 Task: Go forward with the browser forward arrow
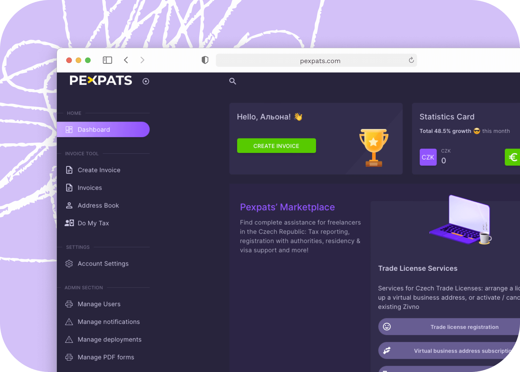tap(142, 60)
